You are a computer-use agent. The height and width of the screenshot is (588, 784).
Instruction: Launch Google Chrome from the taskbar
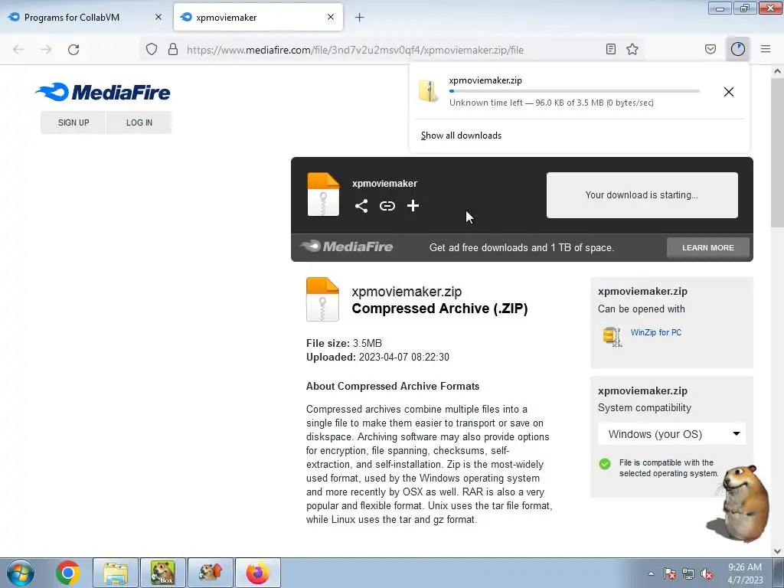[x=68, y=573]
